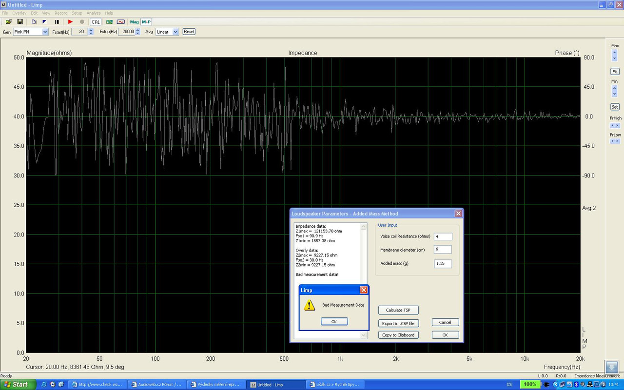
Task: Switch to Audioweb.cz Fórum taskbar window
Action: [x=157, y=384]
